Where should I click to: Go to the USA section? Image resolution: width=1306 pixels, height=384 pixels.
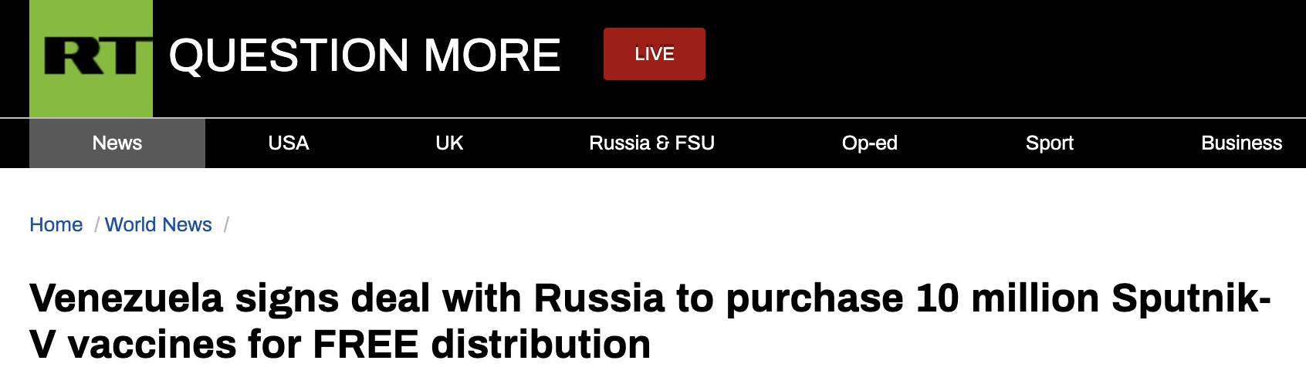[289, 143]
